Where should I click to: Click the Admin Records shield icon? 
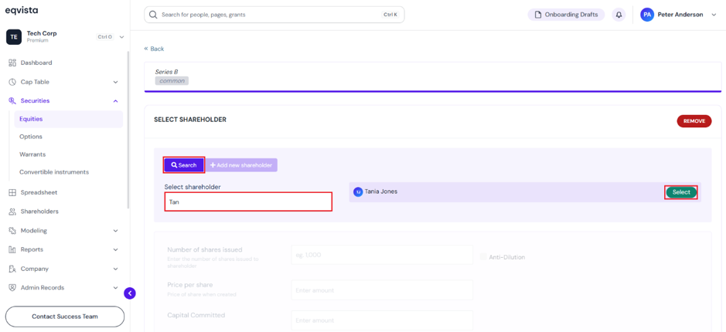(12, 288)
